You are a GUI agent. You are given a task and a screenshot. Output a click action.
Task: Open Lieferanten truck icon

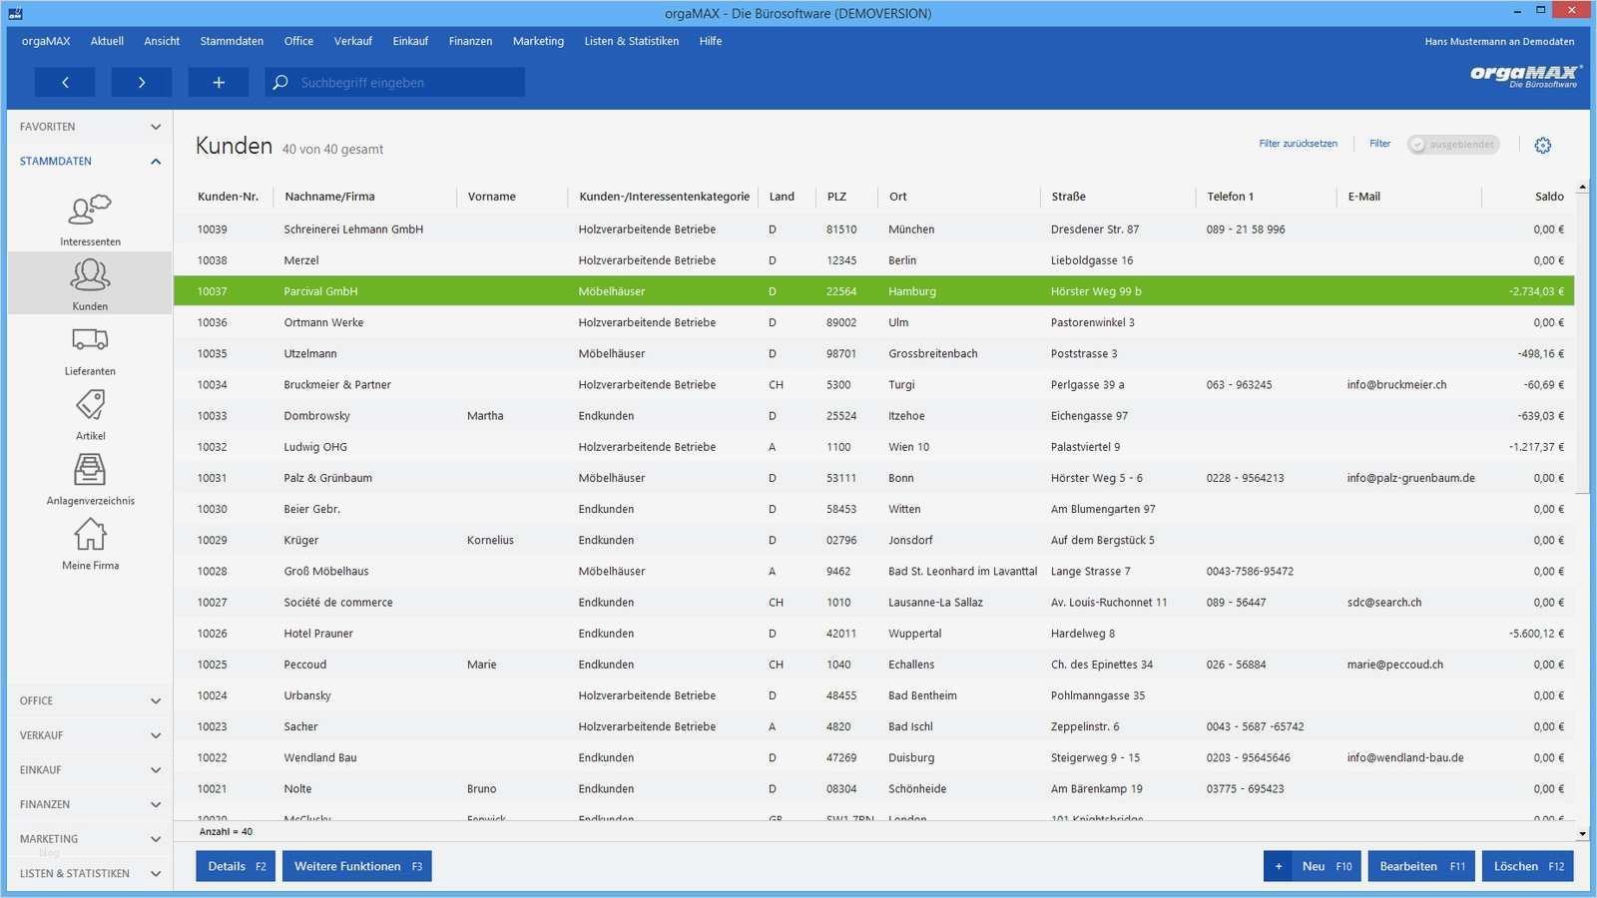(x=90, y=340)
